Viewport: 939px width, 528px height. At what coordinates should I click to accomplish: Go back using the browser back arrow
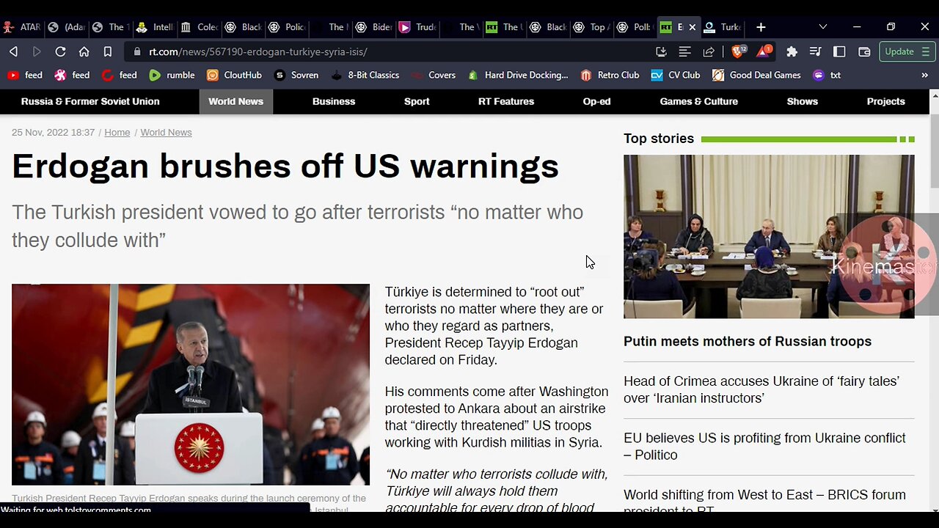pos(13,52)
